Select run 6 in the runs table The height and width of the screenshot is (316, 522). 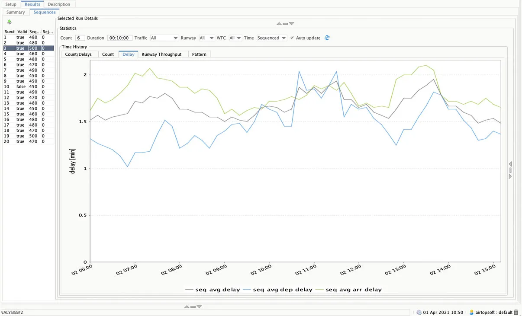(x=29, y=64)
